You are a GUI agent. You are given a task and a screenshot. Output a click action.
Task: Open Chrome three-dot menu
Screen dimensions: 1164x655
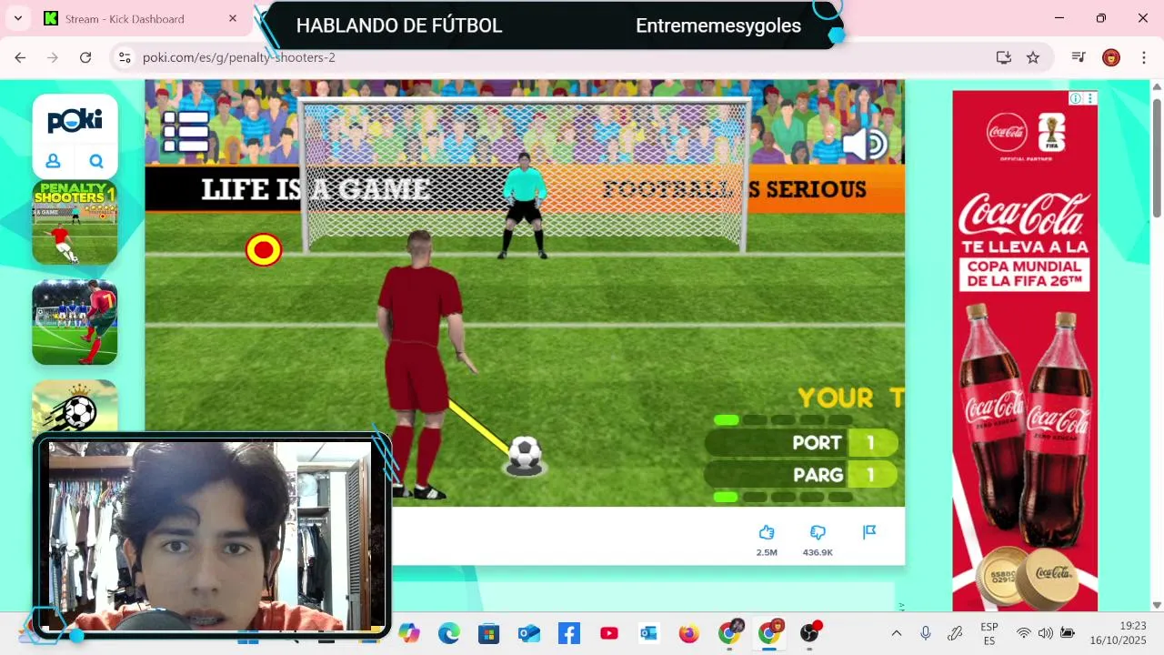point(1143,57)
